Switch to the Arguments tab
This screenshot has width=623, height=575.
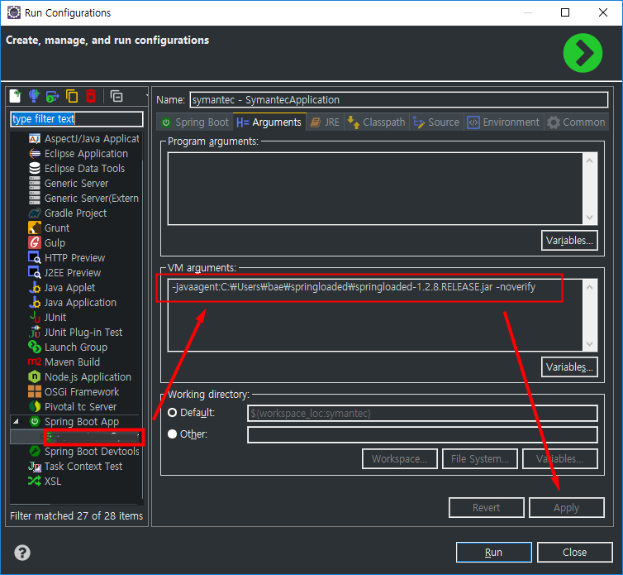point(269,122)
